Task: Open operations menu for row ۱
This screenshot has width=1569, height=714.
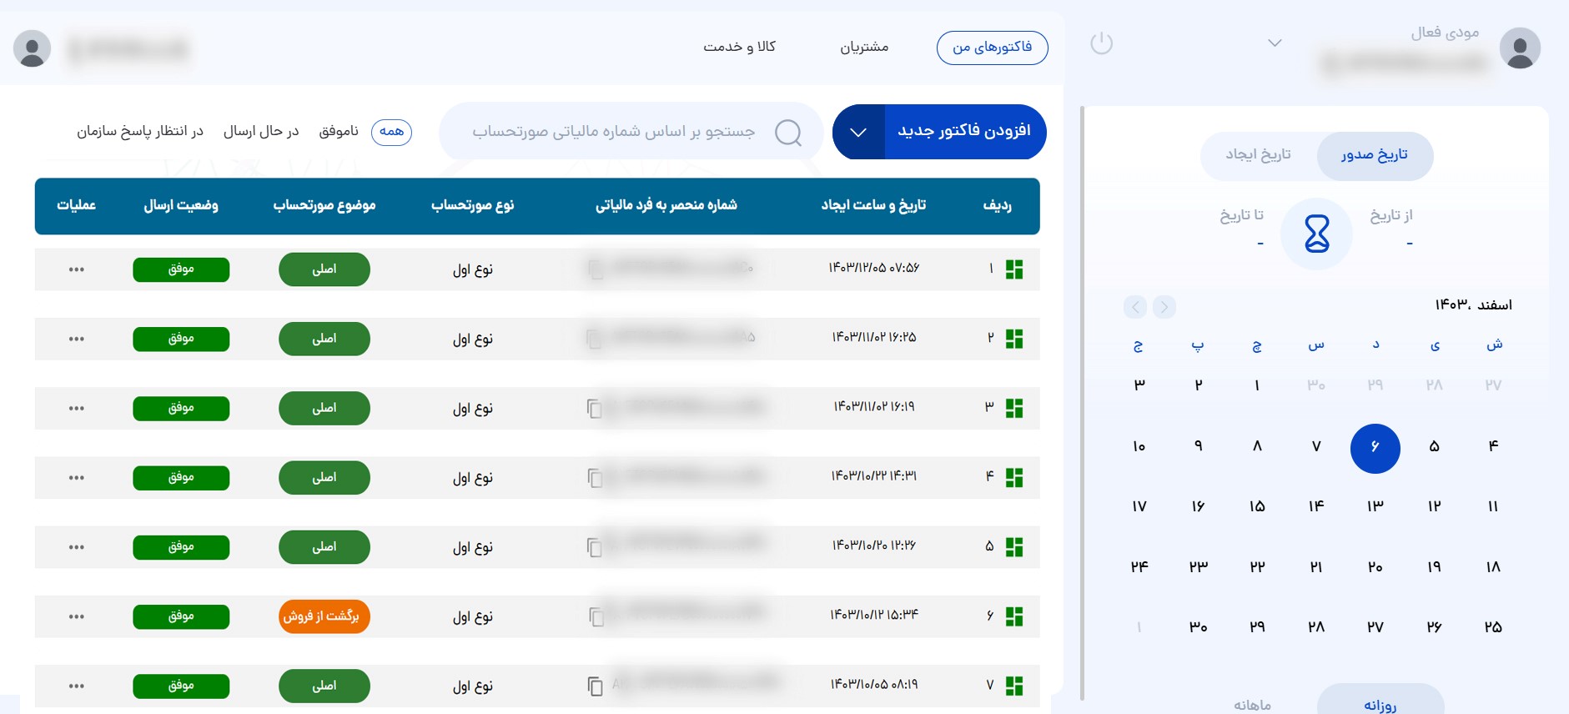Action: point(77,269)
